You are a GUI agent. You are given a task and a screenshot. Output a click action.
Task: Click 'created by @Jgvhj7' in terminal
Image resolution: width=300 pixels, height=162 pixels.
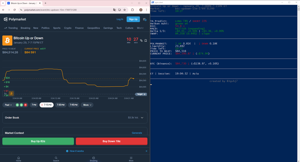(x=223, y=81)
